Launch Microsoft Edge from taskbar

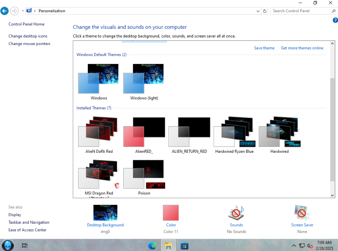152,245
